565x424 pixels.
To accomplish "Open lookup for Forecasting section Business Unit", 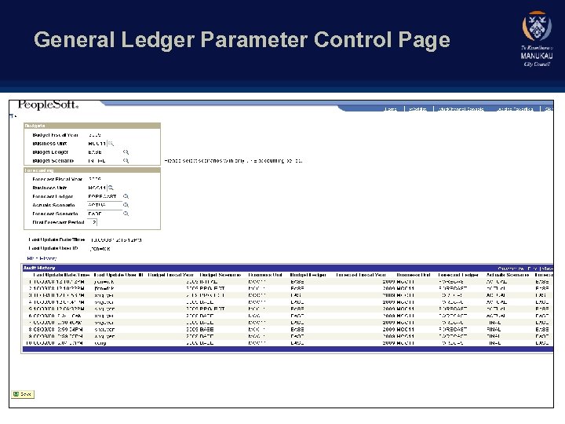I will (111, 188).
